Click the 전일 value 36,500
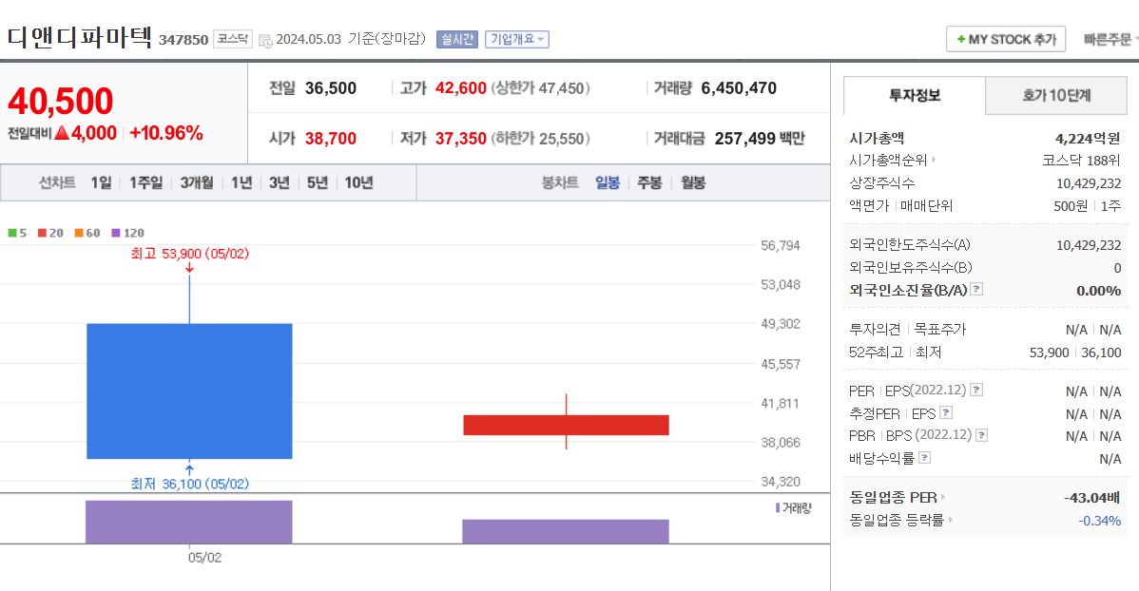The width and height of the screenshot is (1139, 591). point(331,87)
